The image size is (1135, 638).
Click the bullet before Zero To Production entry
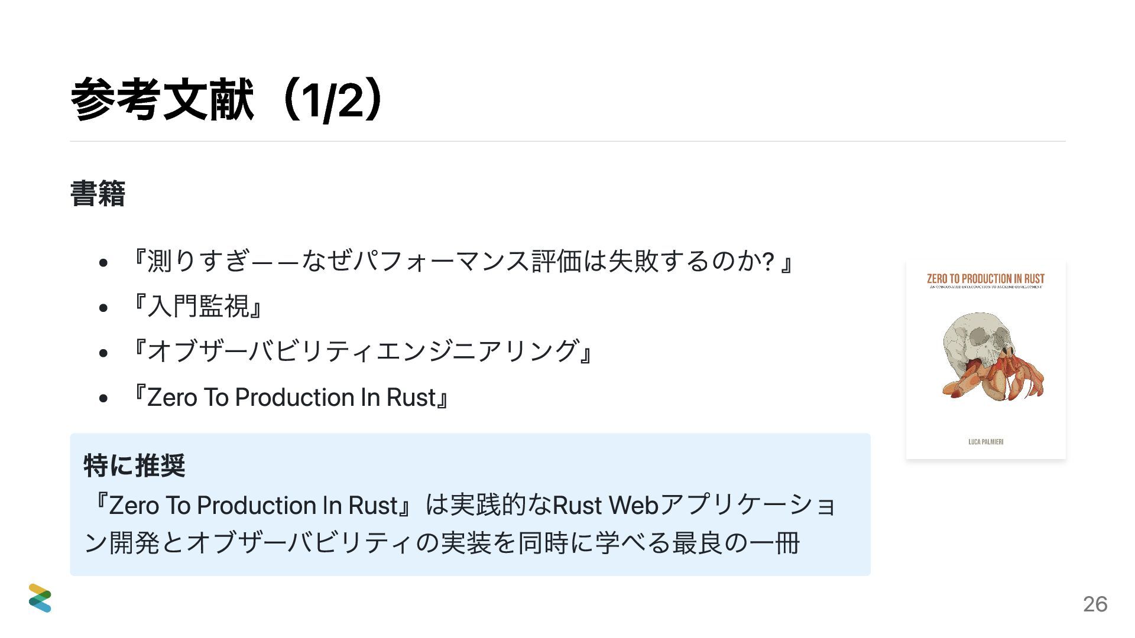click(103, 399)
